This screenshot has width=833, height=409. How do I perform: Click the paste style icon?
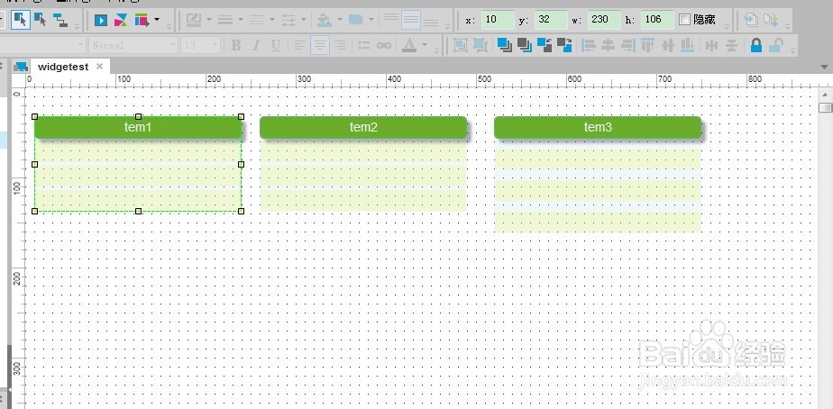click(x=770, y=20)
